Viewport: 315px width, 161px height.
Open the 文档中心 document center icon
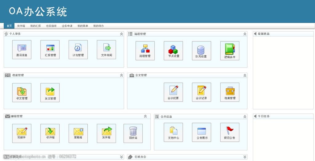[173, 132]
